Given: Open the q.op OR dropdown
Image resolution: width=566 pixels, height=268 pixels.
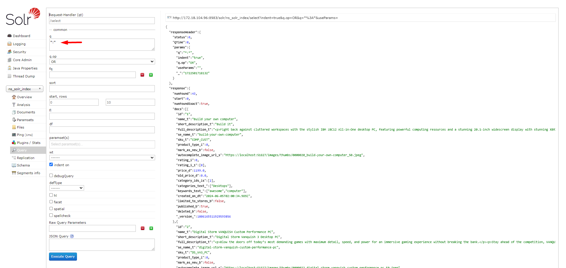Looking at the screenshot, I should (x=102, y=62).
